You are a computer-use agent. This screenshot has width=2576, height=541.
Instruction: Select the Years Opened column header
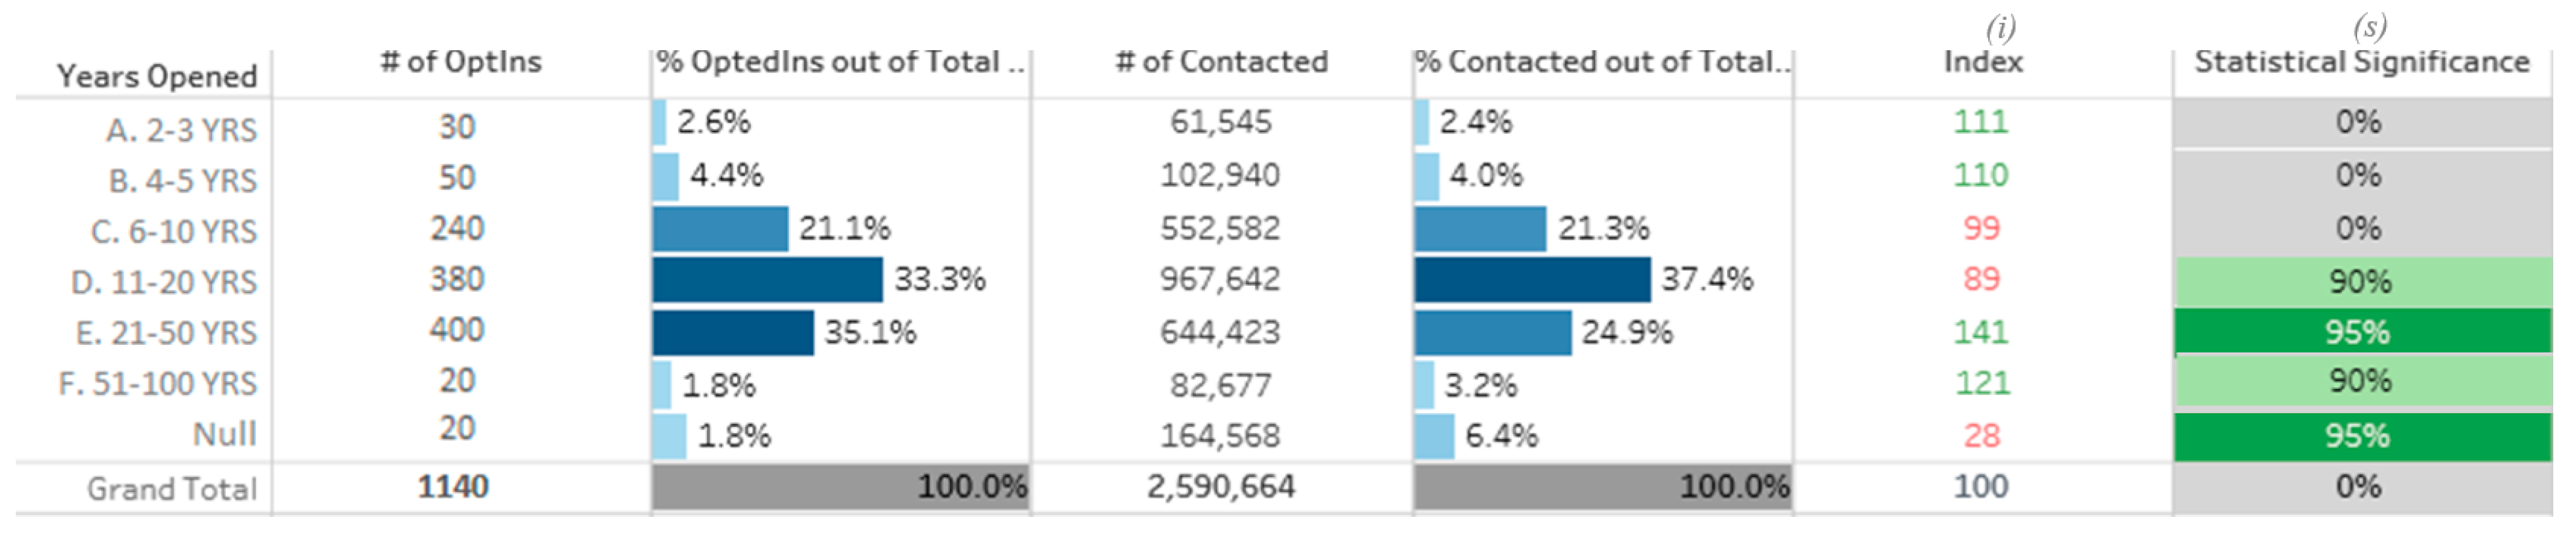click(157, 76)
